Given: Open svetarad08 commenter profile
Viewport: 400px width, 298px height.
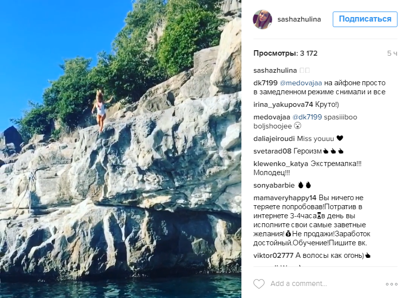Looking at the screenshot, I should [273, 151].
